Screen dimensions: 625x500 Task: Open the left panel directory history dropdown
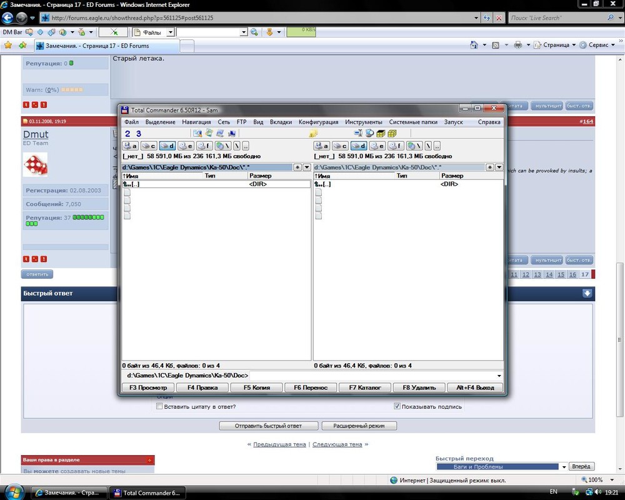[x=307, y=167]
